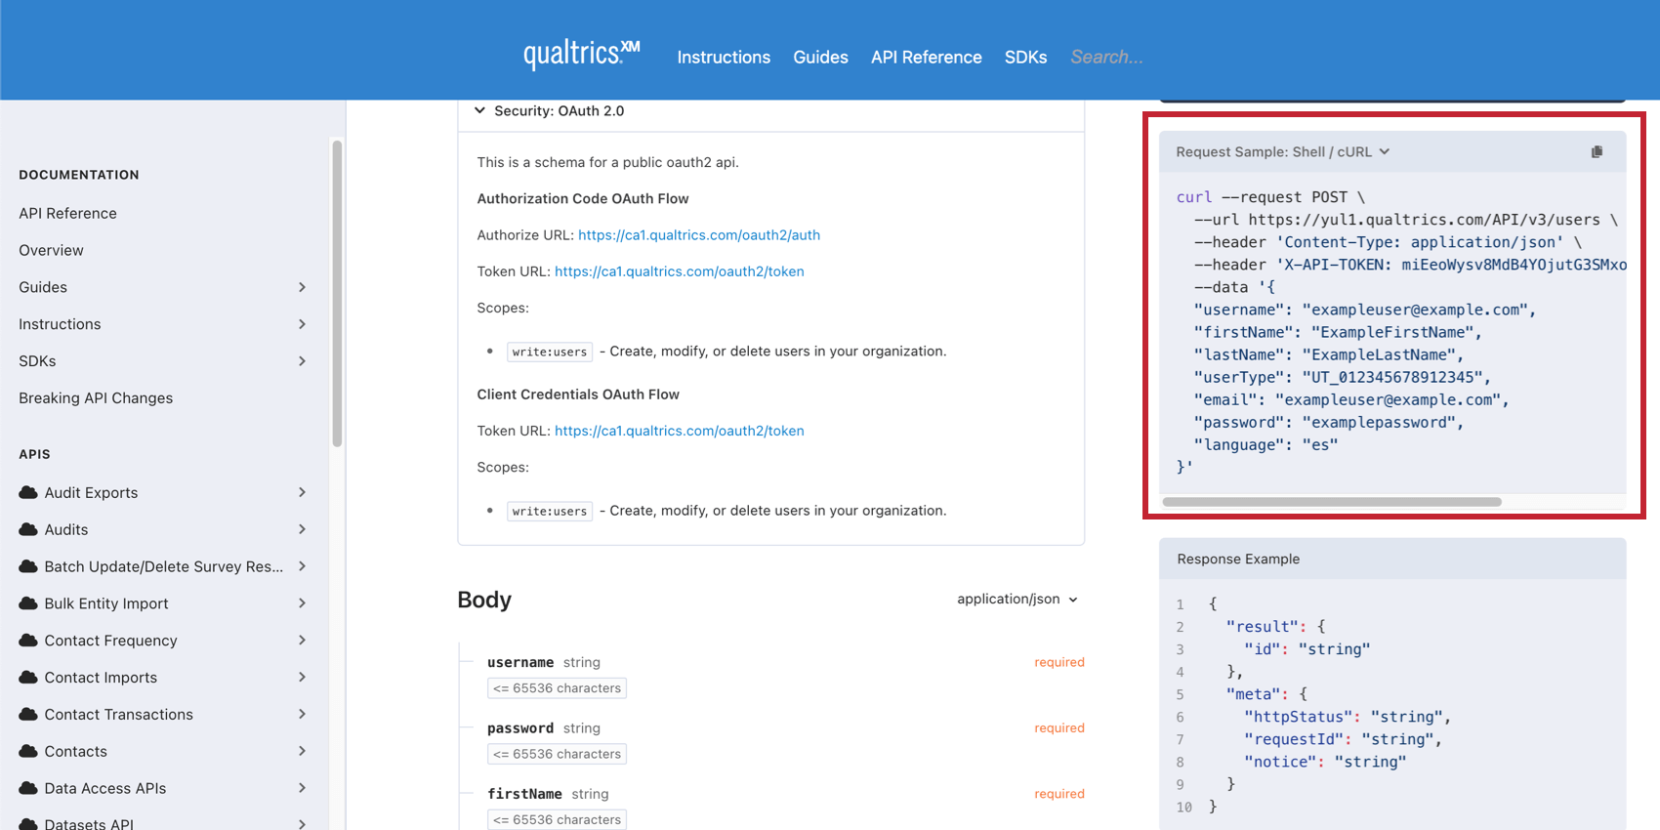Collapse the Security: OAuth 2.0 section
The height and width of the screenshot is (830, 1660).
pyautogui.click(x=479, y=110)
